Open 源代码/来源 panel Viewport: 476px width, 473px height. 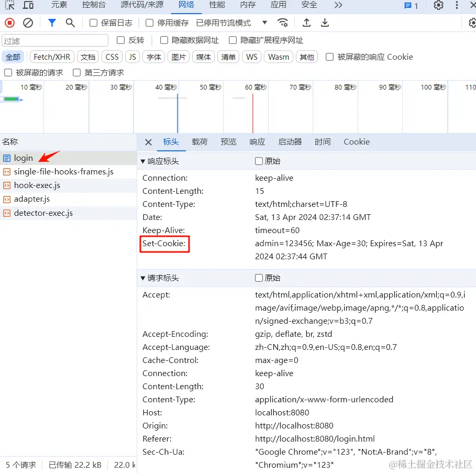[142, 5]
